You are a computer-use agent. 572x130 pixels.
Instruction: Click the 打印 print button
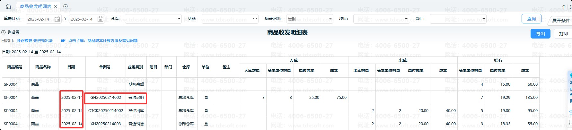click(x=563, y=34)
